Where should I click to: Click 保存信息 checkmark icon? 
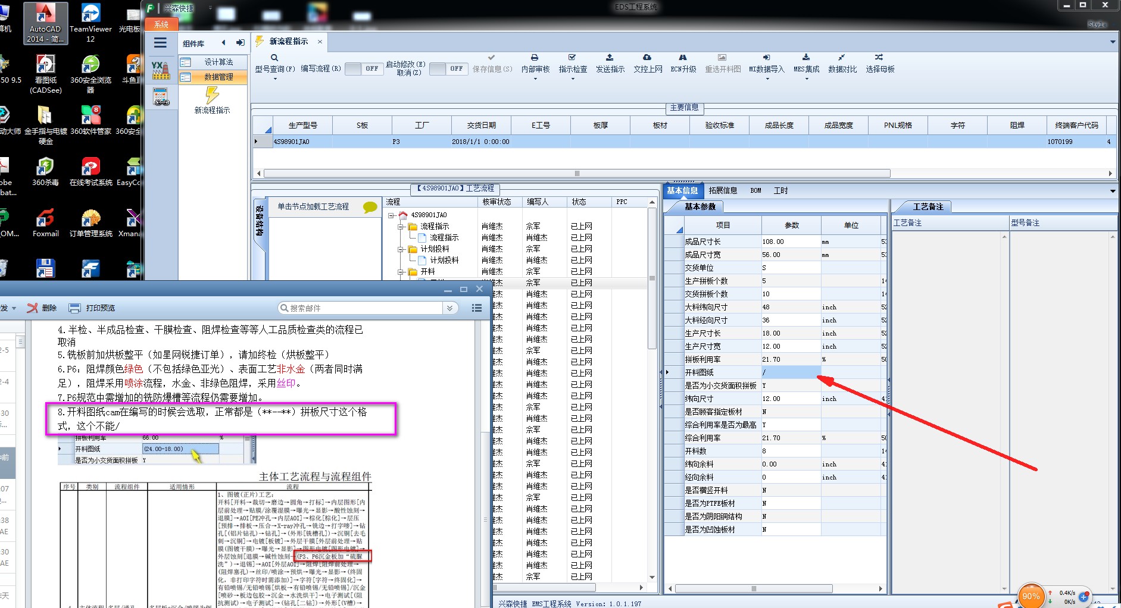point(491,58)
